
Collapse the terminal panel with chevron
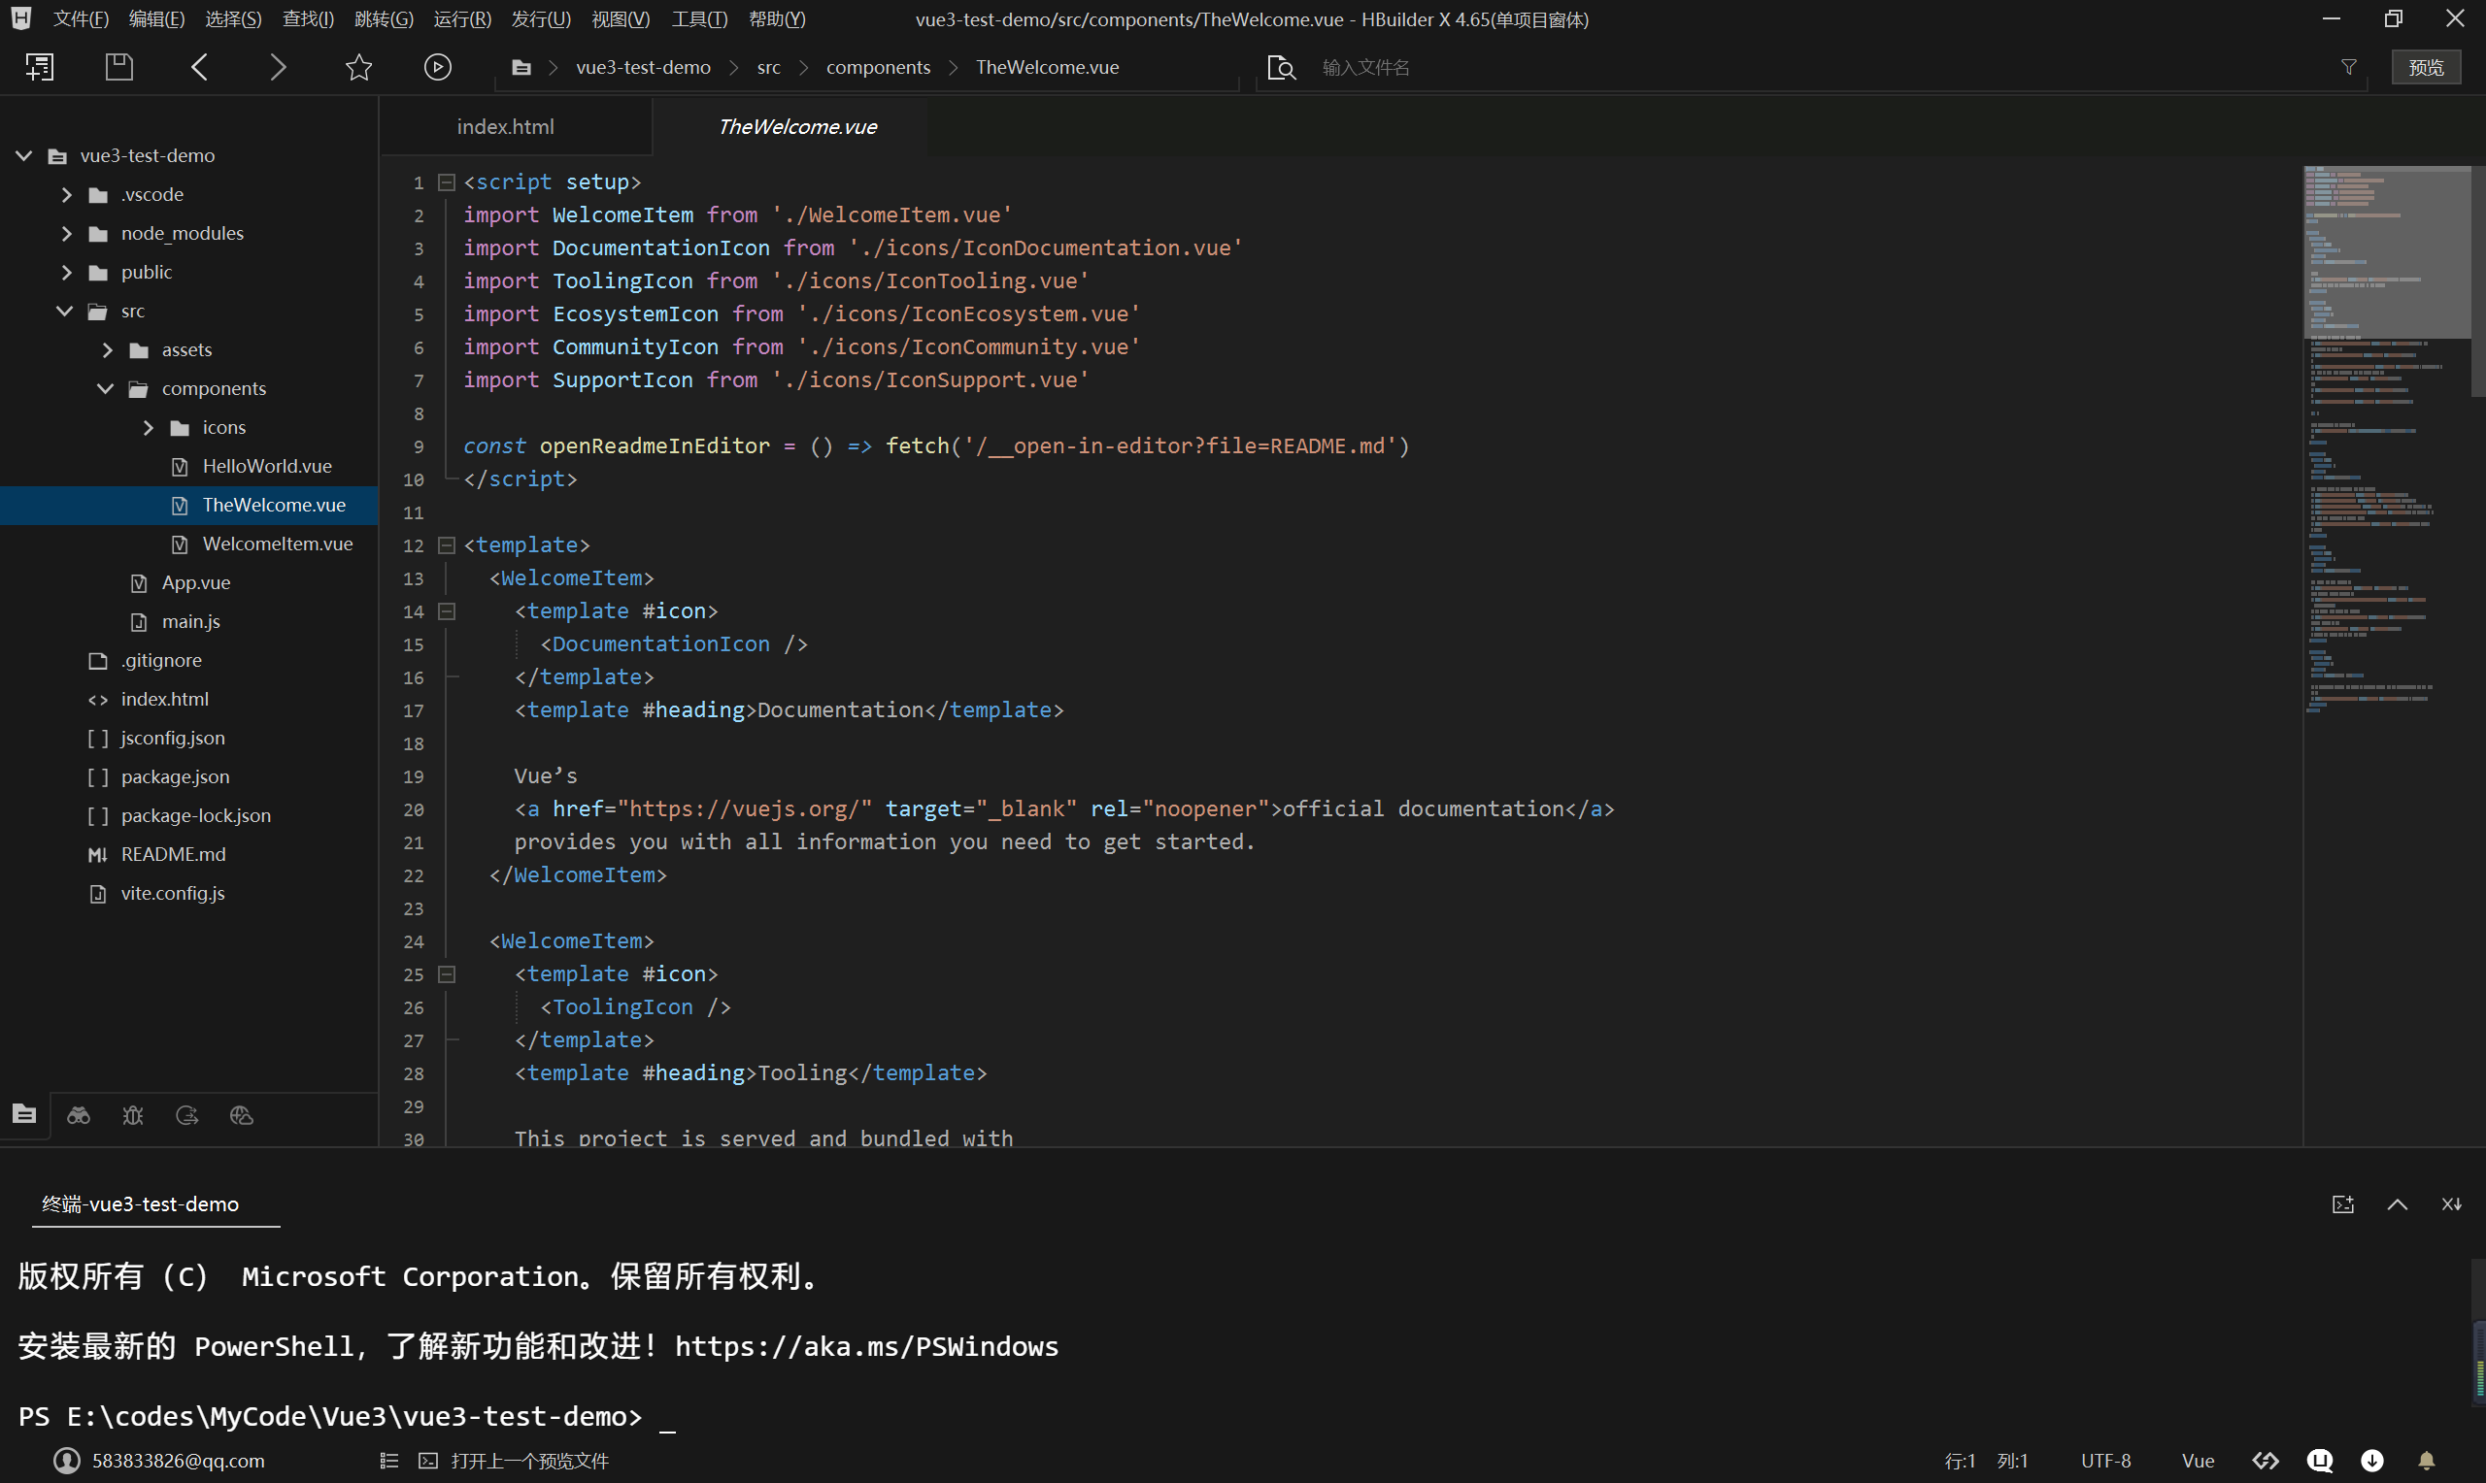[2399, 1204]
